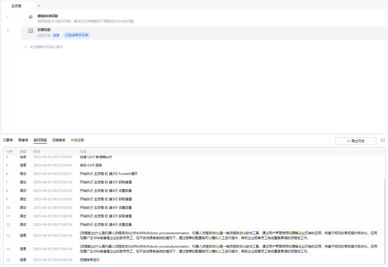Select log row 15 流程结束运行
Viewport: 388px width, 267px height.
tap(90, 260)
